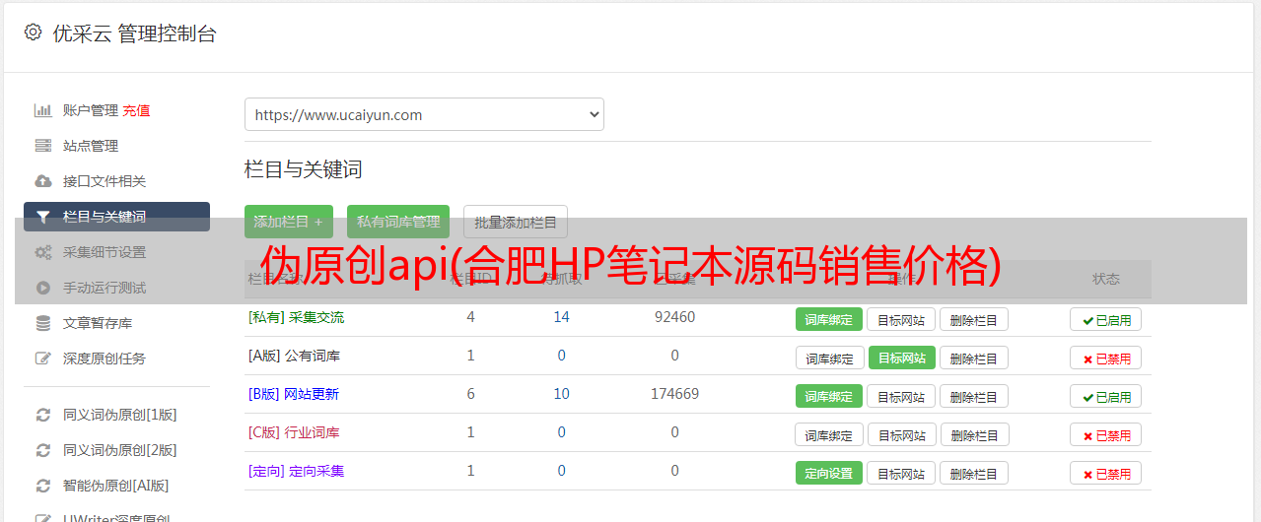Open 私有词库管理

point(398,222)
